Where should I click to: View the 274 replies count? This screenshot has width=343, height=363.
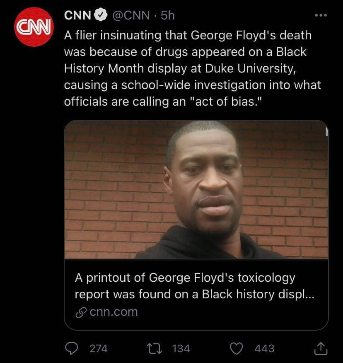(99, 348)
